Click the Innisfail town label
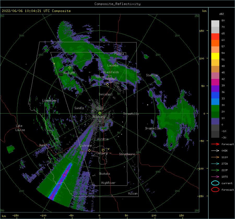Screen dimensions: 235x219 tap(105, 94)
